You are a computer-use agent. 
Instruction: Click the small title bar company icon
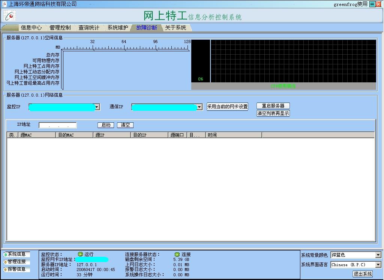[x=4, y=4]
